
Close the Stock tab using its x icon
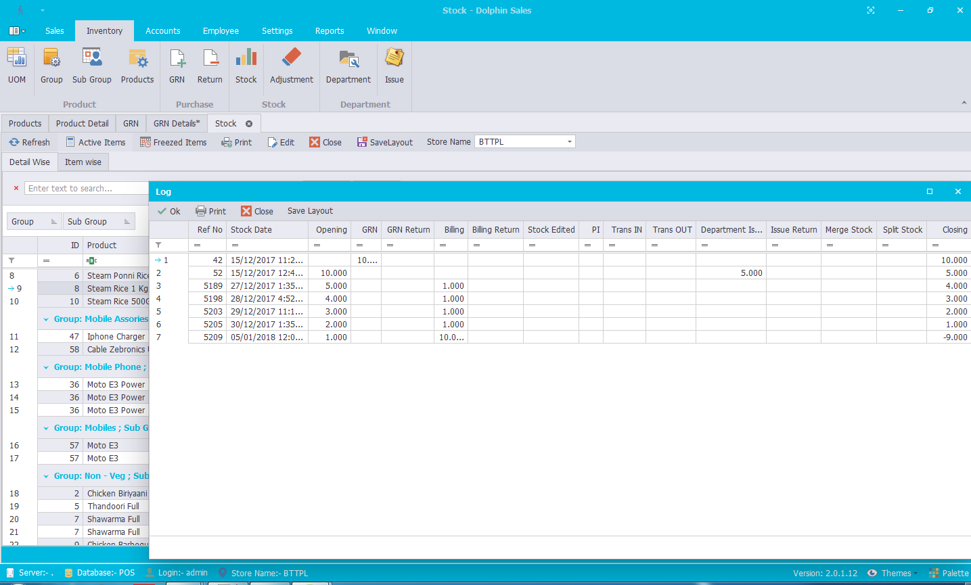click(x=249, y=124)
